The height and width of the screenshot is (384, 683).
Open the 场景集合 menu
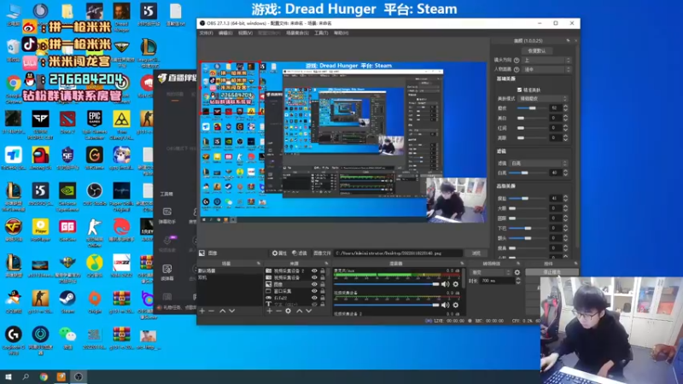[297, 33]
